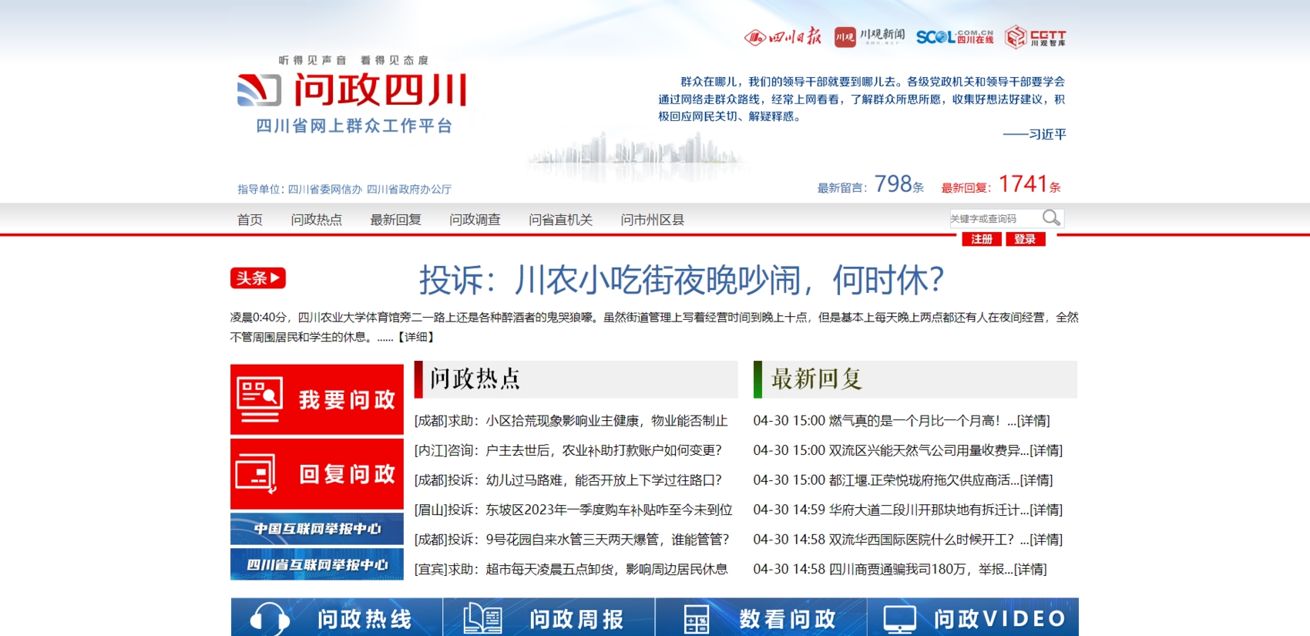Screen dimensions: 1310x636
Task: Click the 我要问政 red button
Action: (x=317, y=399)
